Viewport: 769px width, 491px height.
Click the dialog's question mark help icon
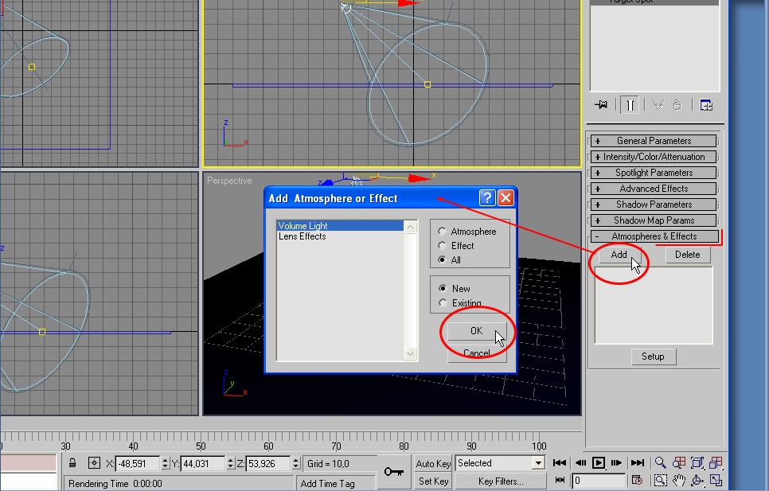[x=486, y=197]
